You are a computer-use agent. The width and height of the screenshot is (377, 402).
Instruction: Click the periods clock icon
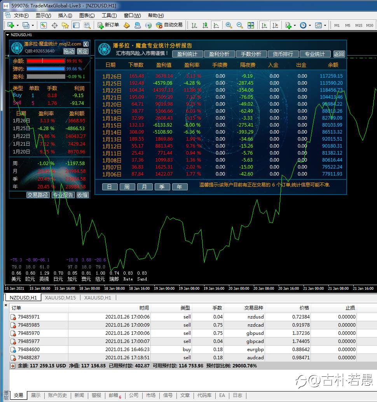point(303,25)
